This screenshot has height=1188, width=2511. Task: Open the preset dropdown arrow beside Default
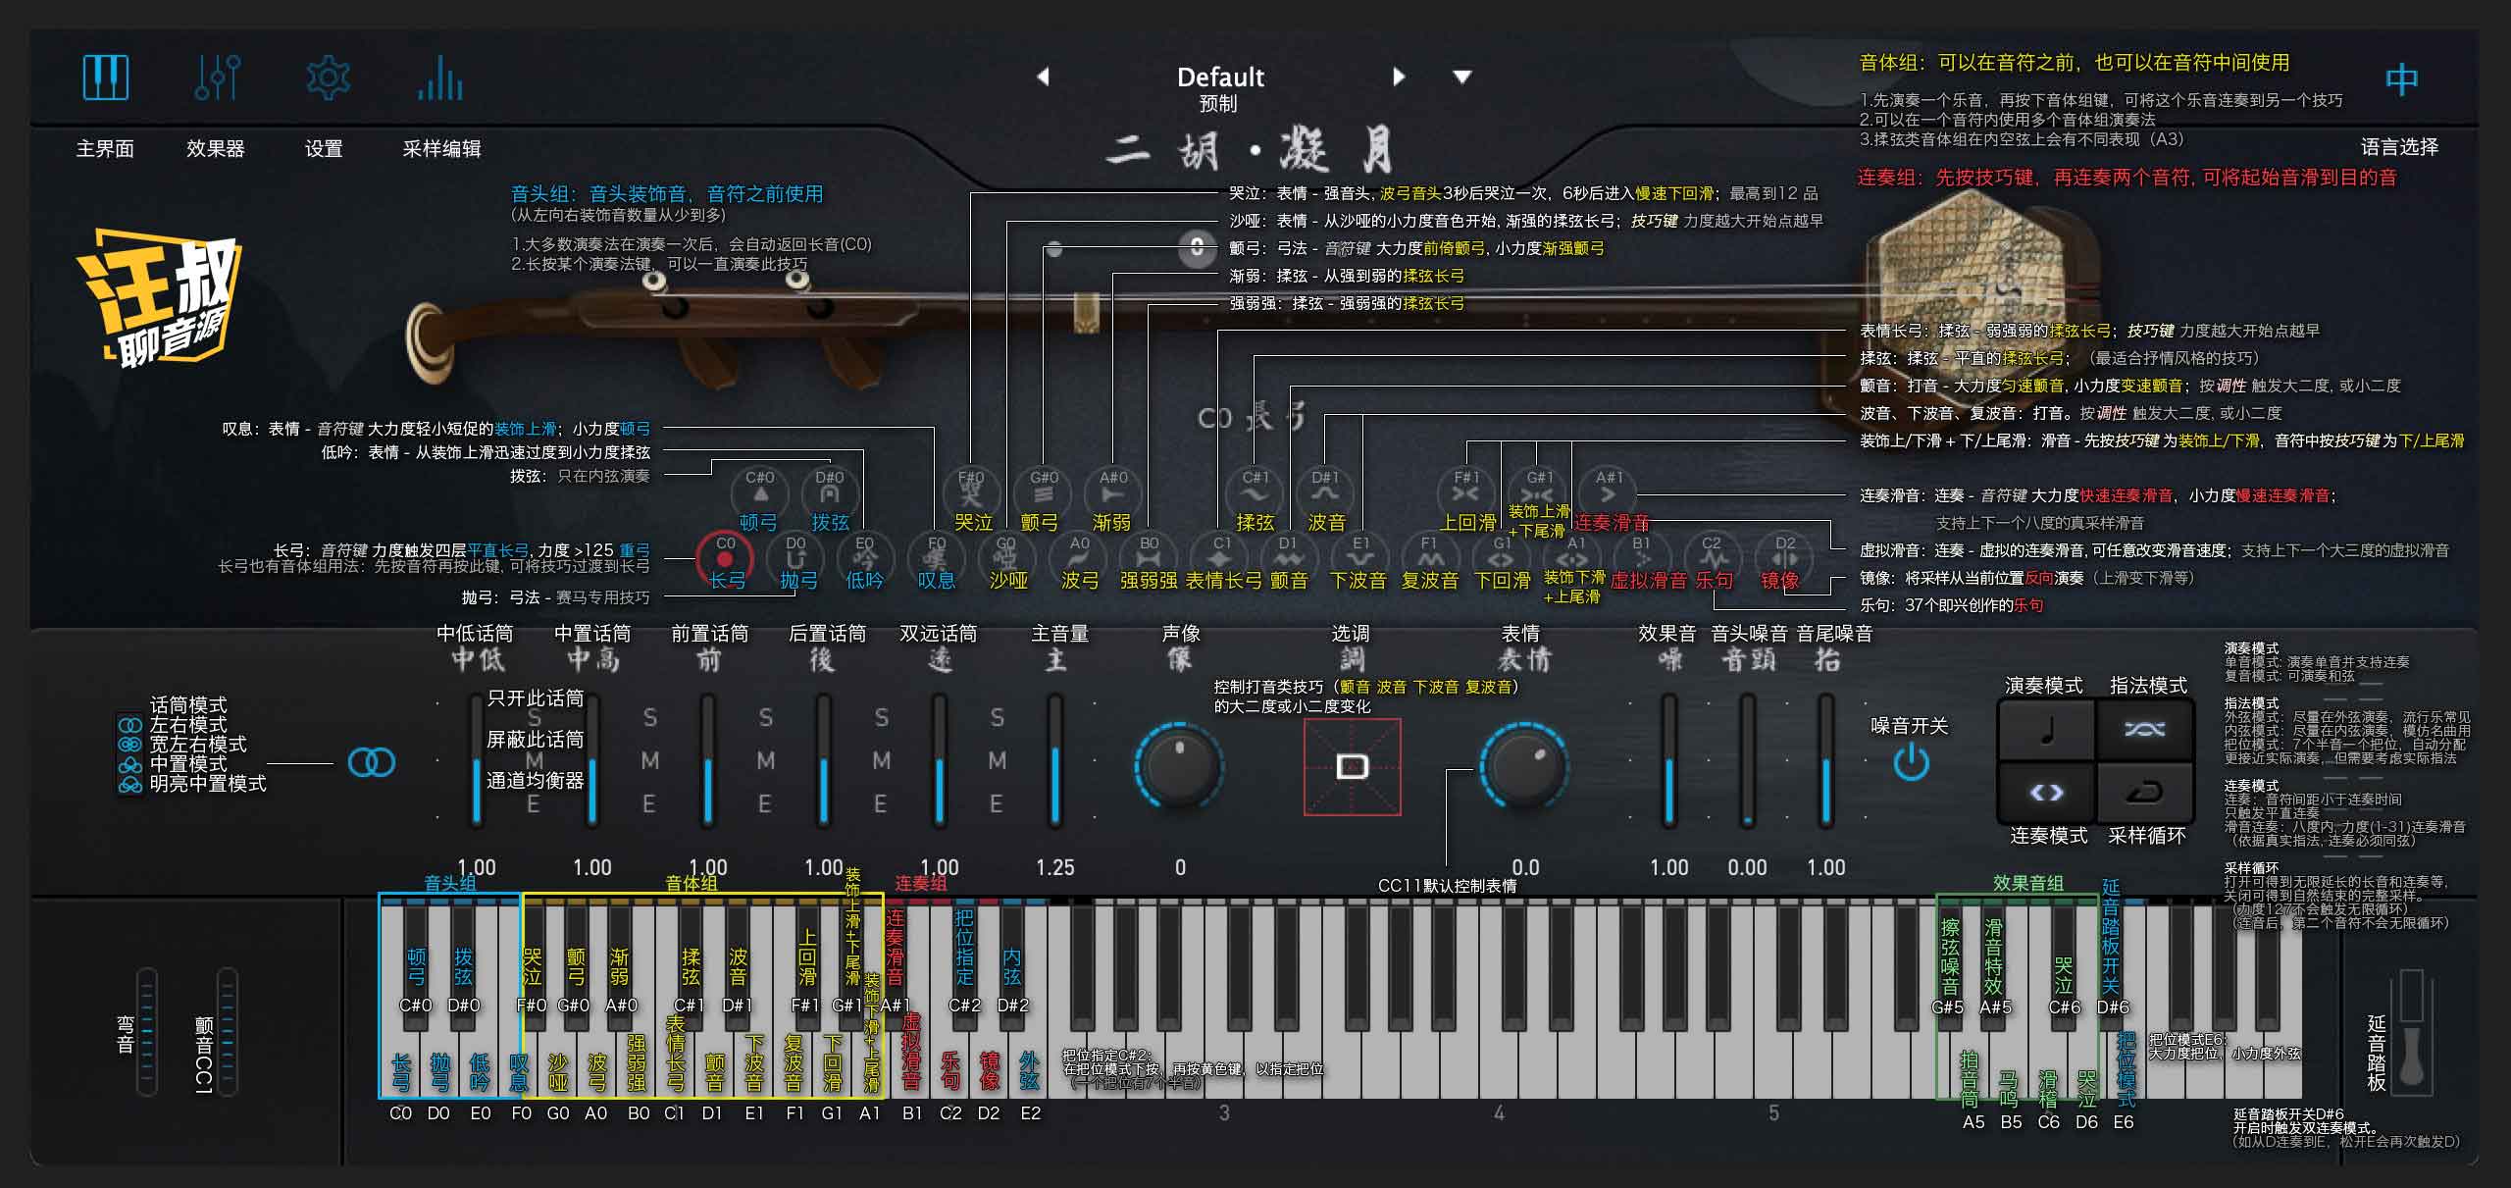pos(1460,74)
